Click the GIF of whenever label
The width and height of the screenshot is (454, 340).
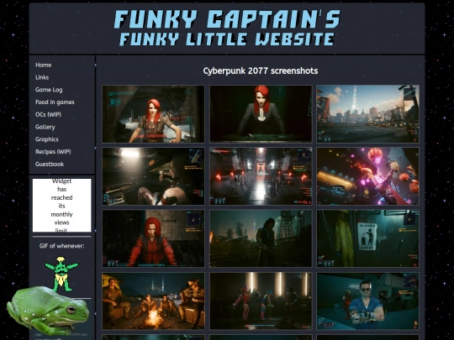[61, 246]
